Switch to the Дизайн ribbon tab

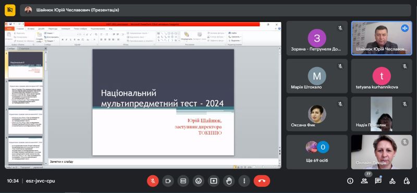click(x=41, y=29)
